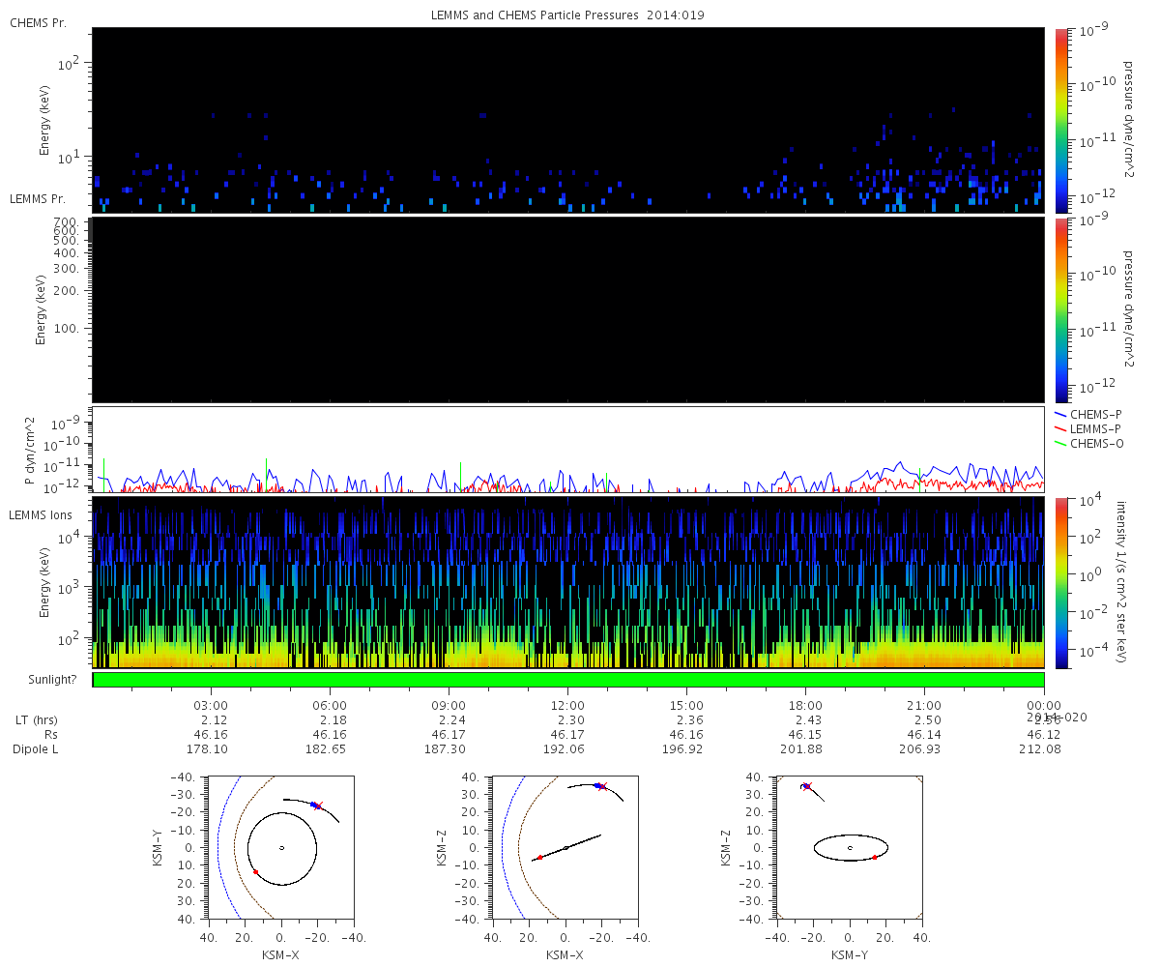The height and width of the screenshot is (967, 1160).
Task: Click the green Sunlight indicator bar
Action: (568, 680)
